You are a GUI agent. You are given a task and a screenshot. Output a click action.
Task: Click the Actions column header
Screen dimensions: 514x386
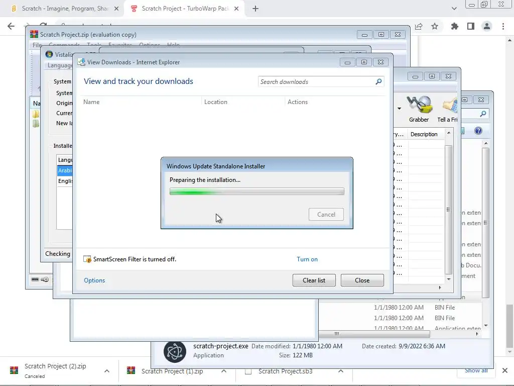click(x=298, y=102)
